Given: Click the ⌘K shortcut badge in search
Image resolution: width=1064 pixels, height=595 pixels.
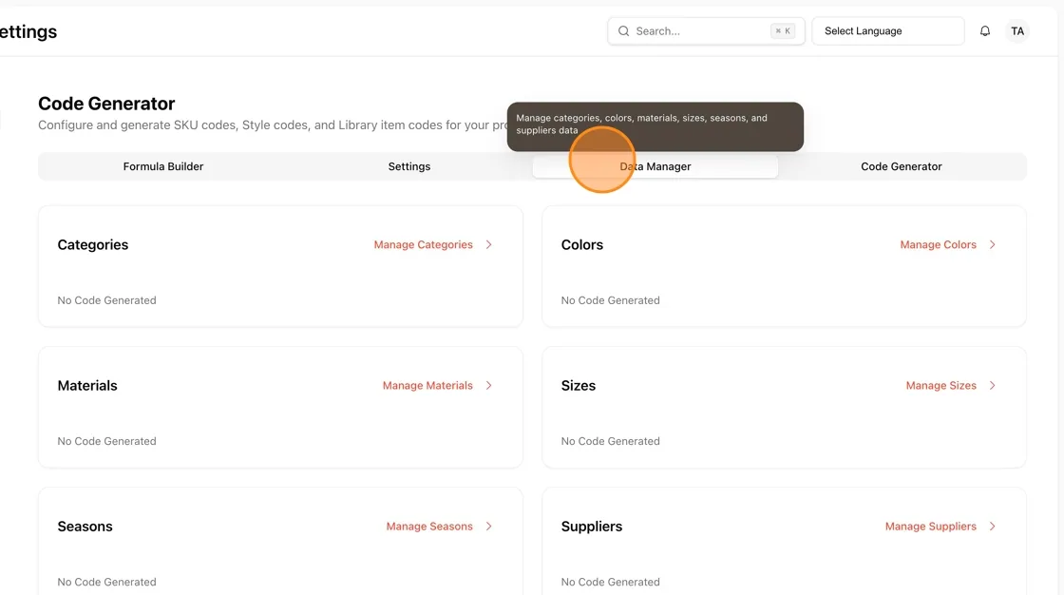Looking at the screenshot, I should pos(783,31).
